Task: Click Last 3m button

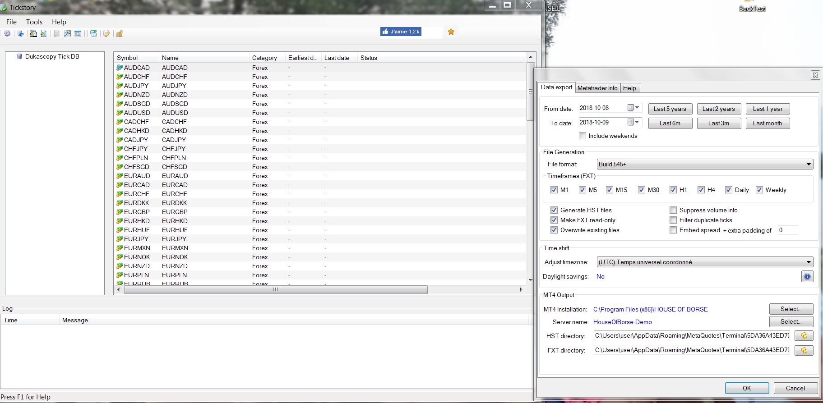Action: 719,123
